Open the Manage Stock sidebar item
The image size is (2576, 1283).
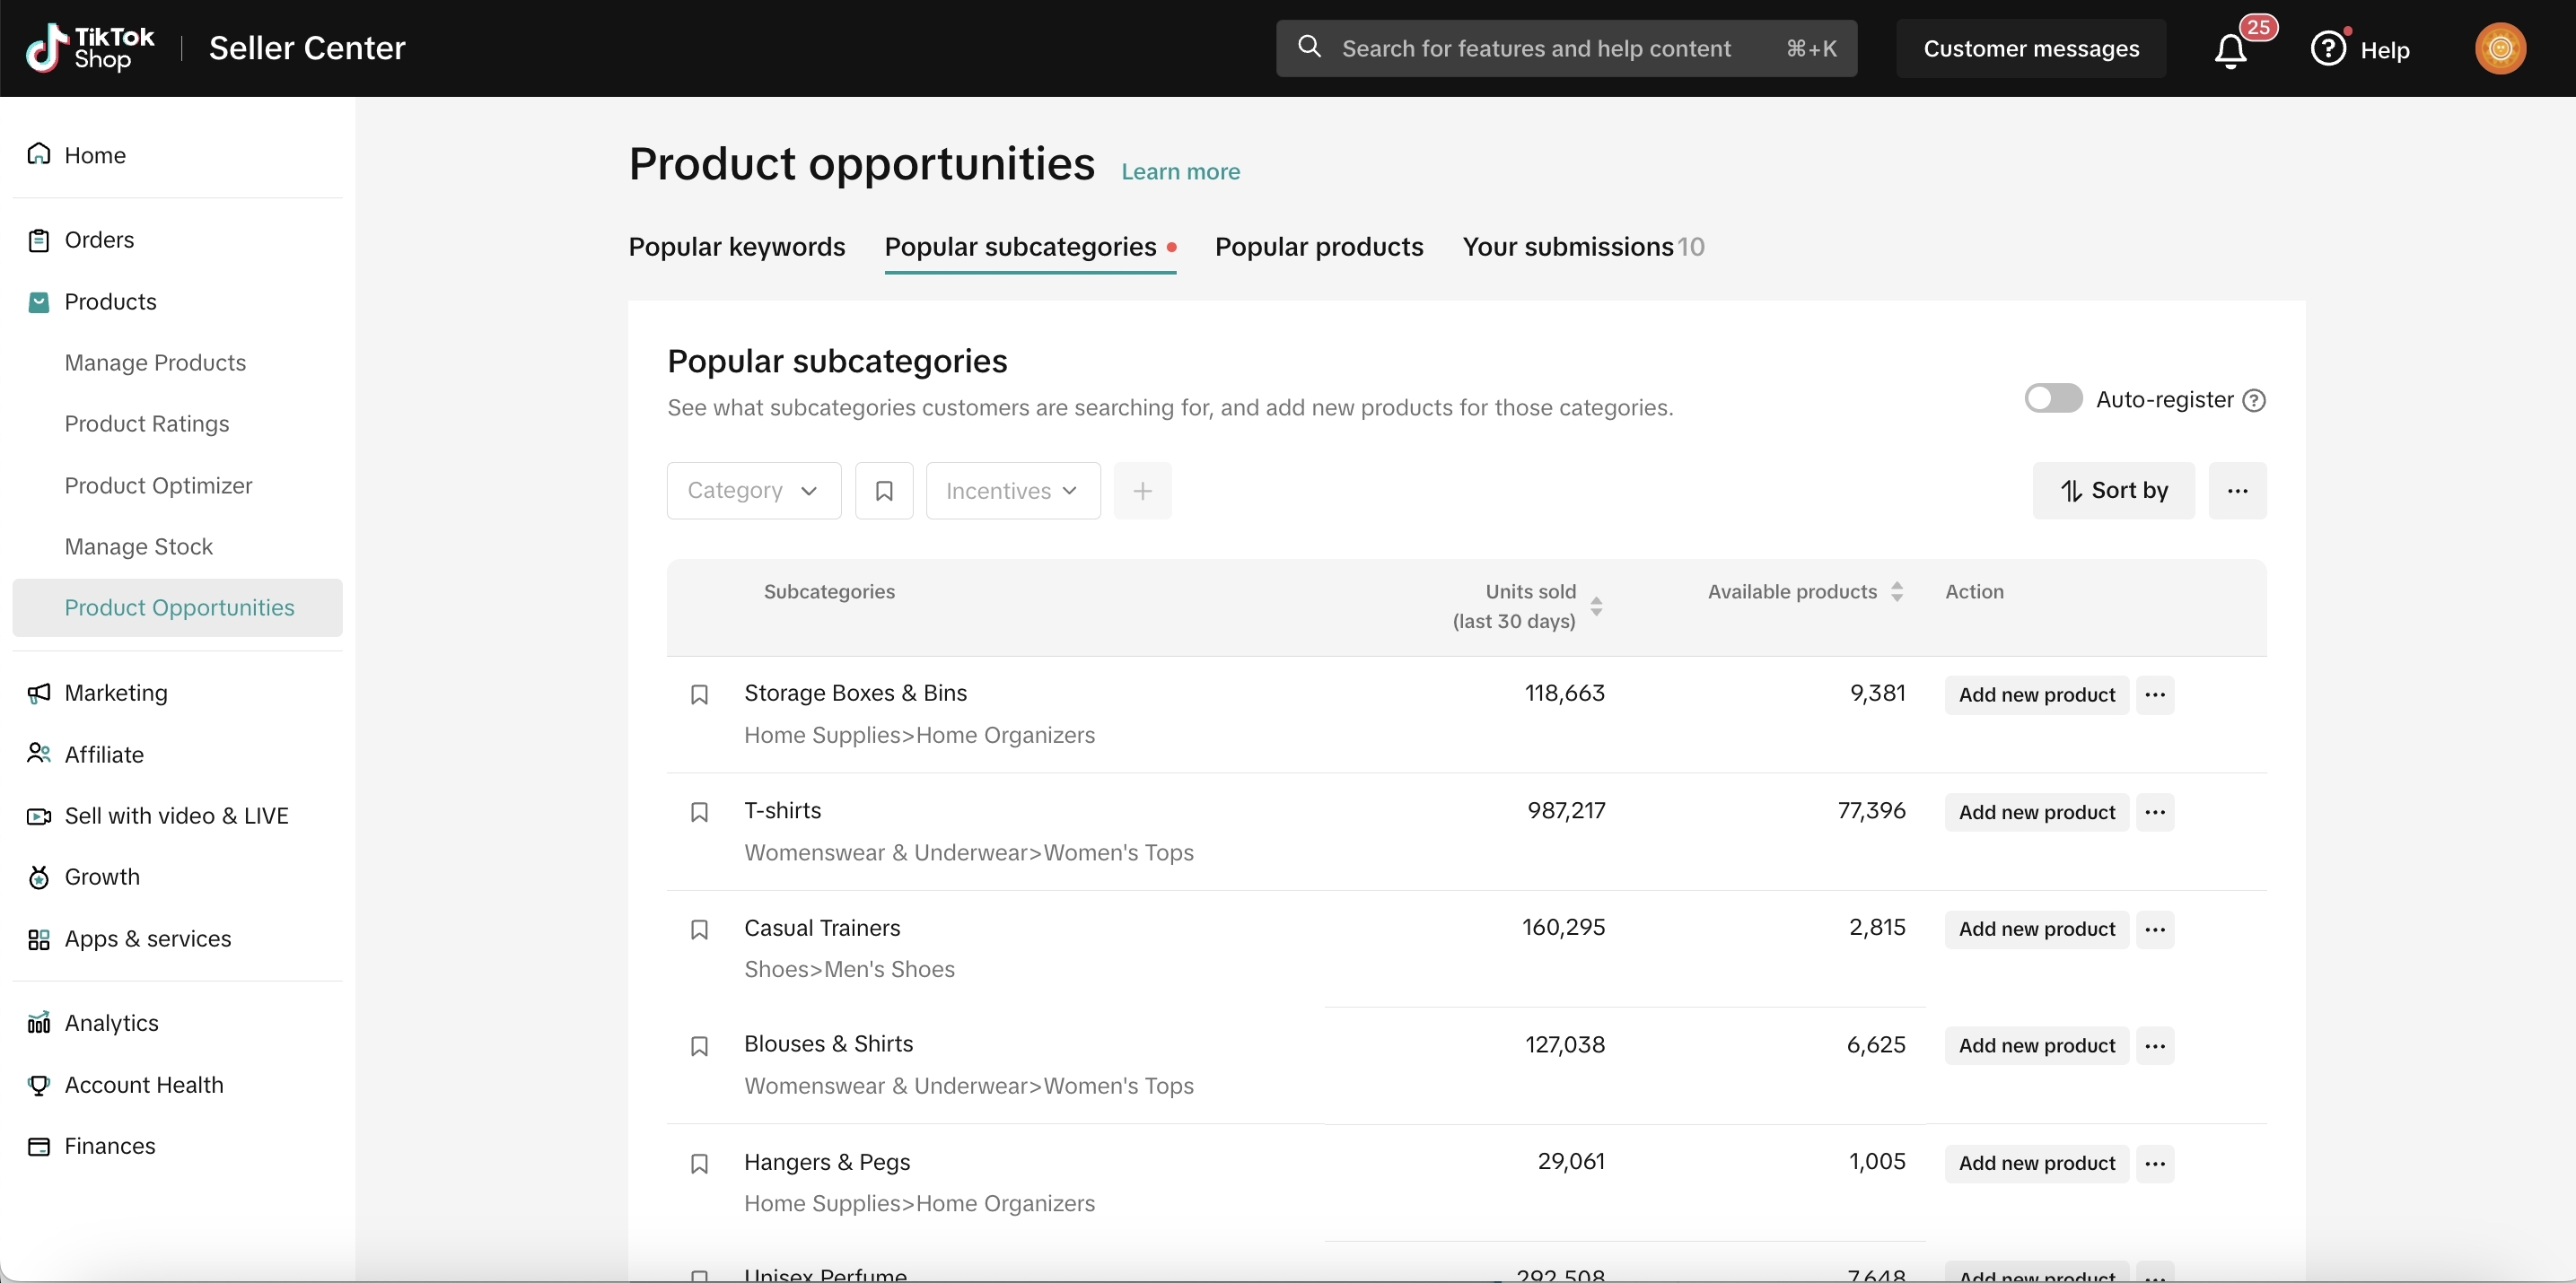[139, 546]
